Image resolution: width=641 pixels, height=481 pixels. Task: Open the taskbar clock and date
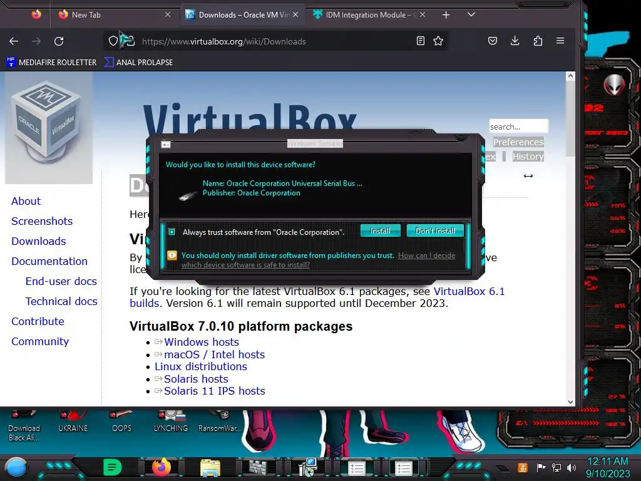[607, 467]
